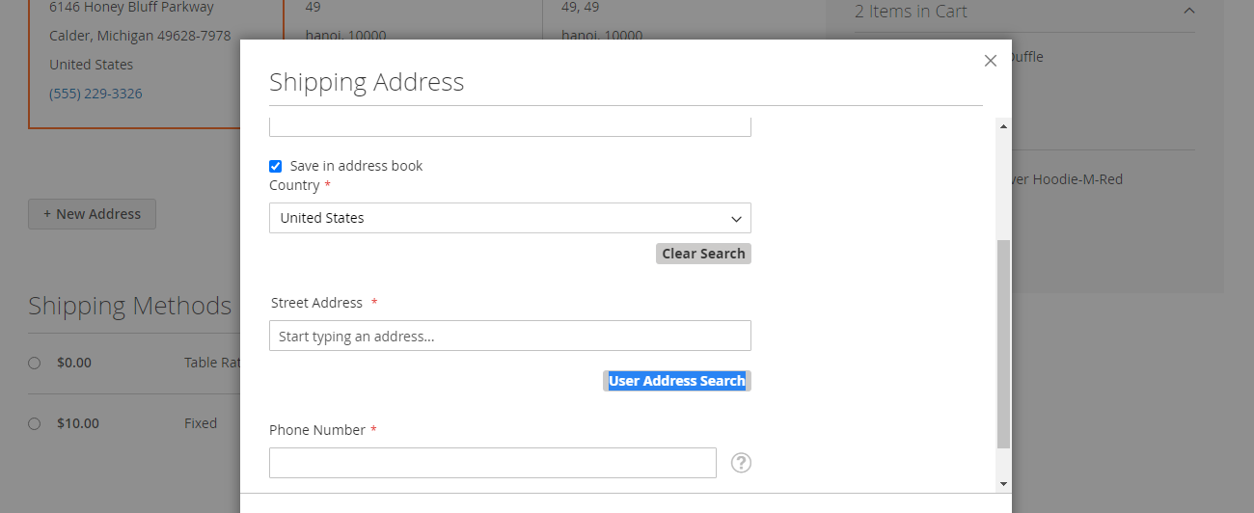The width and height of the screenshot is (1254, 513).
Task: Close the Shipping Address modal
Action: pos(990,61)
